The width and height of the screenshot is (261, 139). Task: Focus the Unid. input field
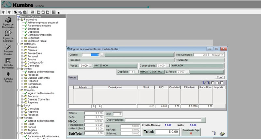118,114
